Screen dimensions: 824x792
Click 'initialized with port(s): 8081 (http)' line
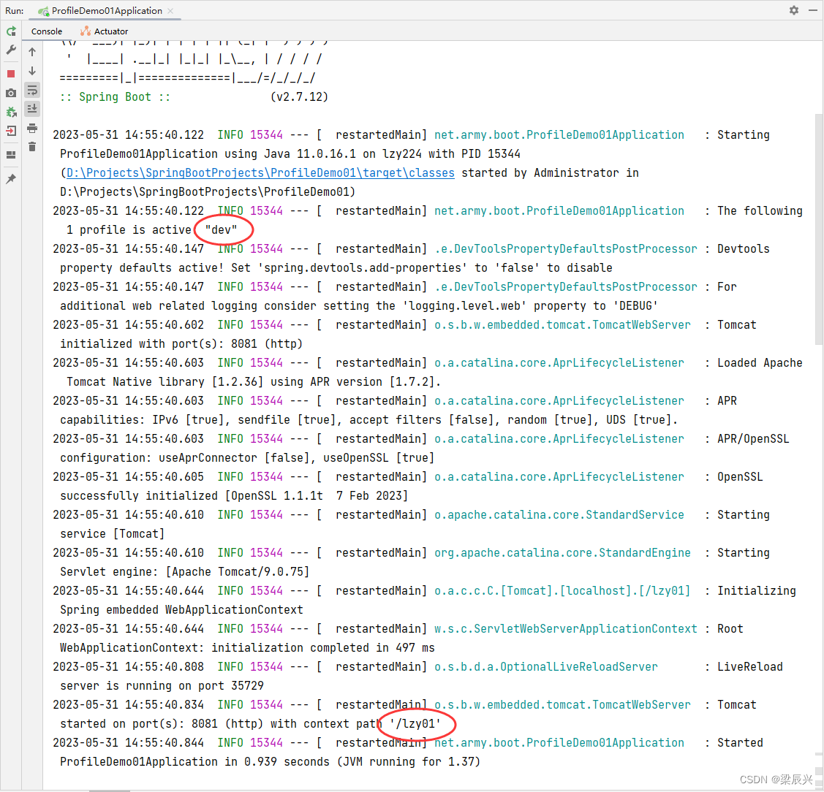coord(181,344)
